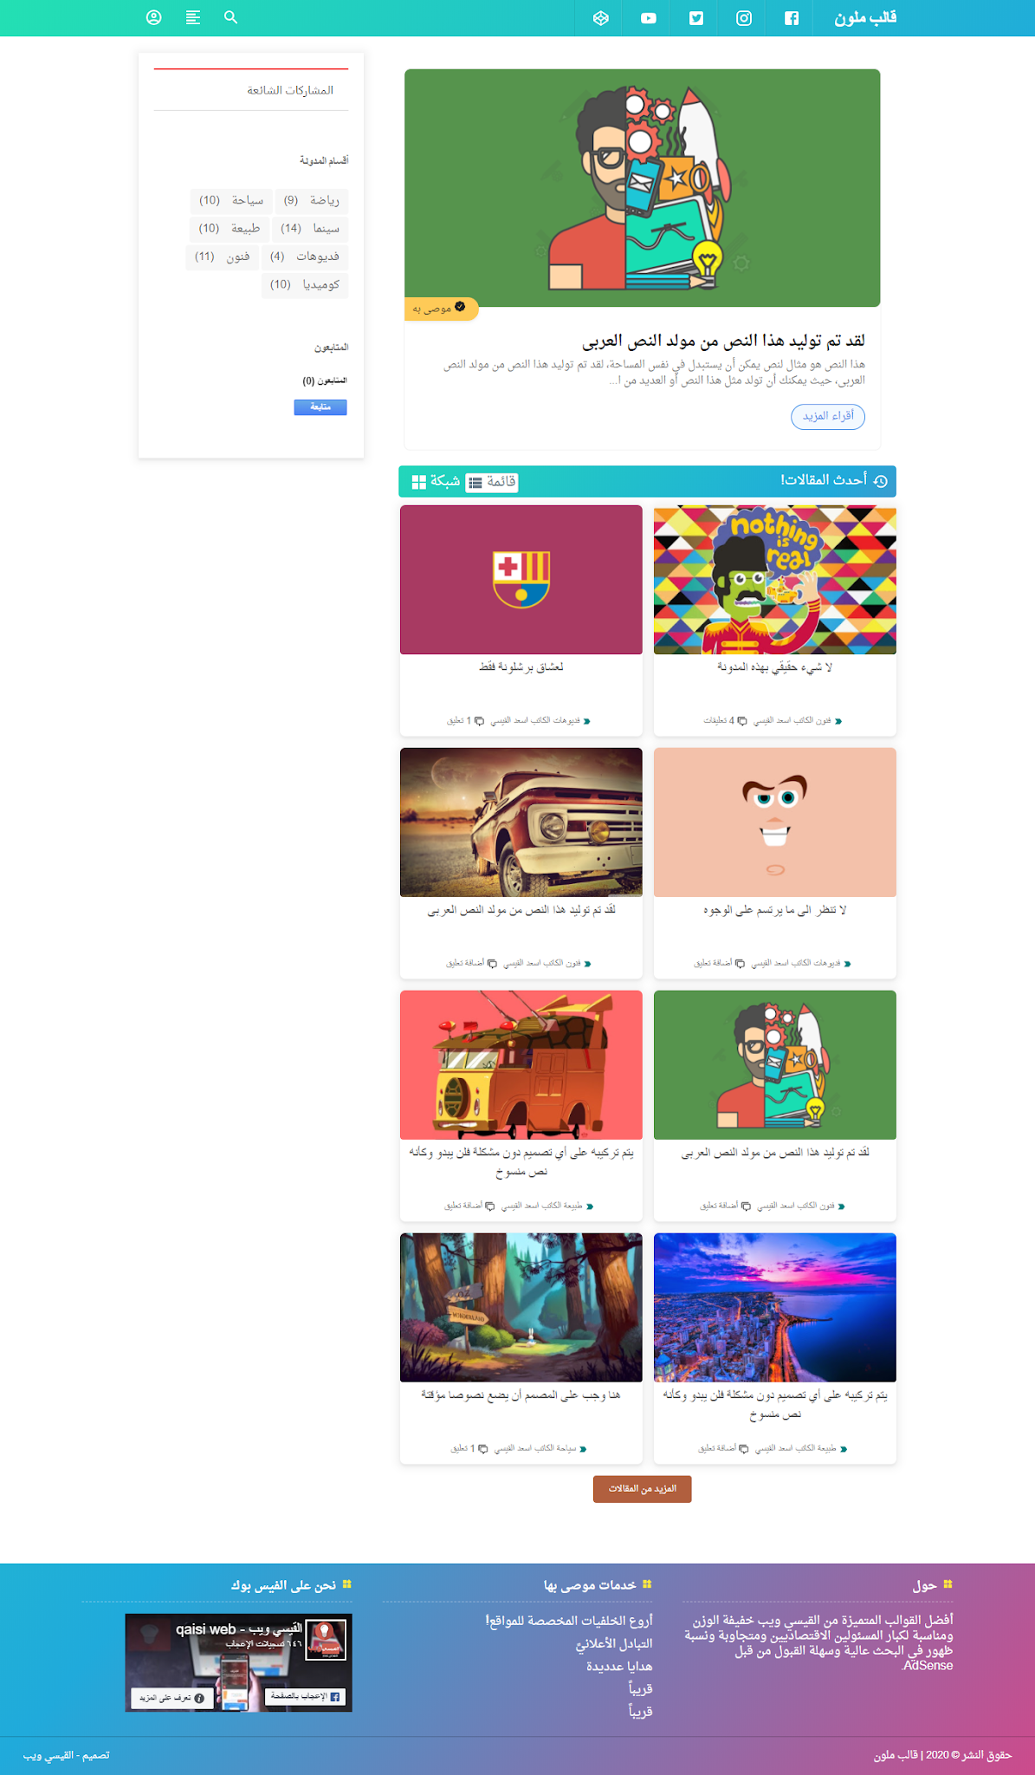Open the Facebook social icon
This screenshot has height=1775, width=1035.
pyautogui.click(x=792, y=18)
